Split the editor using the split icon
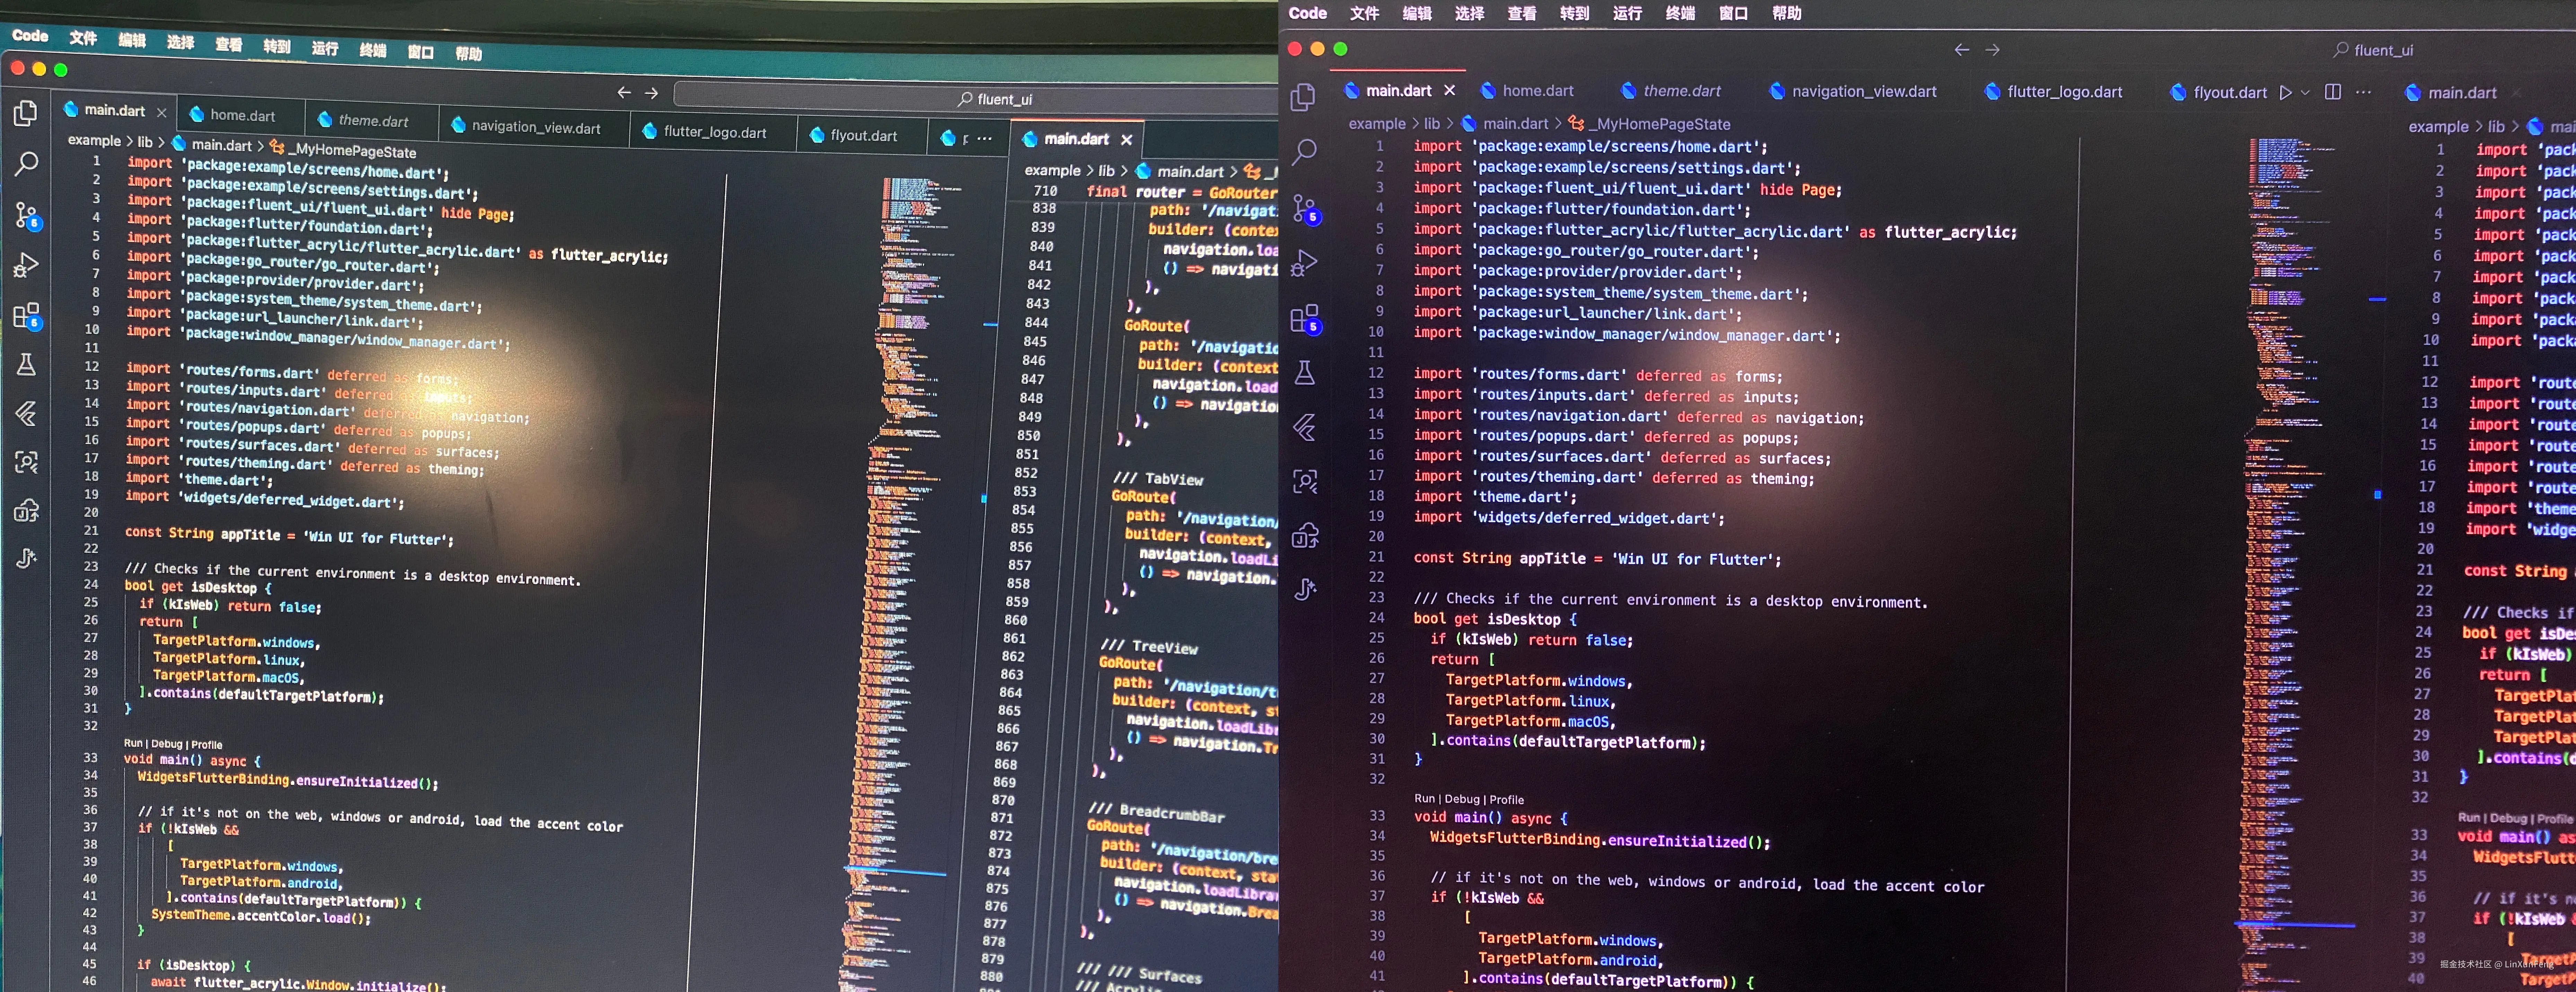This screenshot has height=992, width=2576. pyautogui.click(x=2333, y=92)
